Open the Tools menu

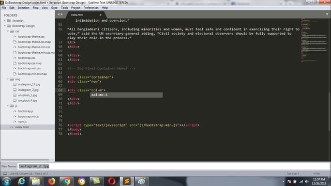pyautogui.click(x=64, y=8)
